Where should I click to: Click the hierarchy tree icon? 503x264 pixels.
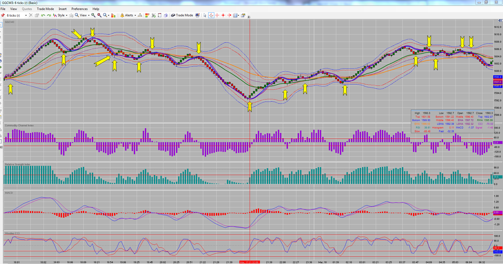(x=140, y=15)
